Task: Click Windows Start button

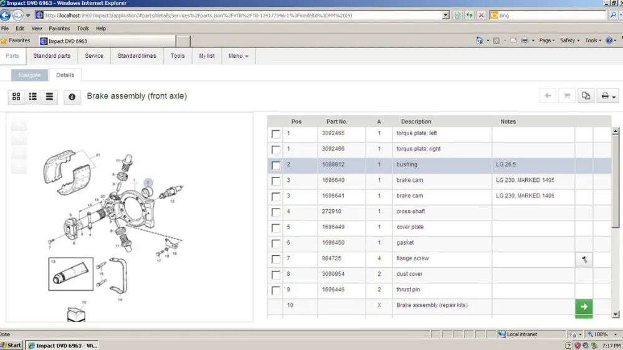Action: 11,345
